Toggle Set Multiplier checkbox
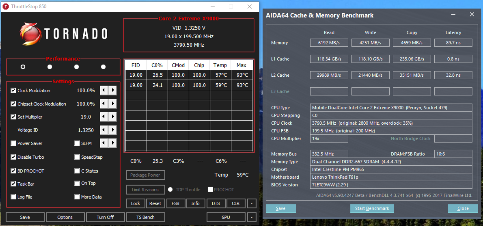Viewport: 483px width, 226px height. [13, 117]
